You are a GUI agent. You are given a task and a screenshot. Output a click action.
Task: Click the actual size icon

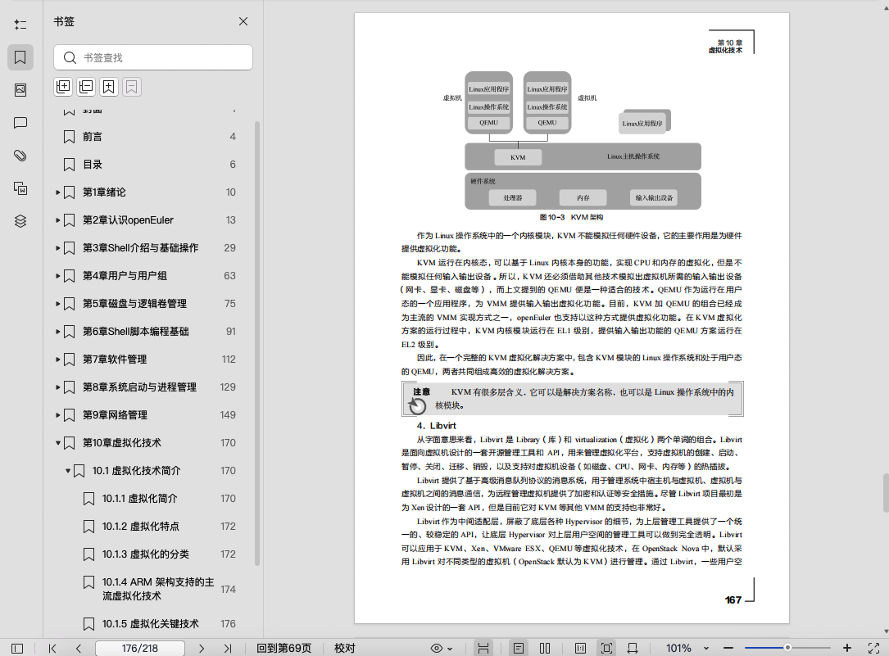pyautogui.click(x=581, y=649)
